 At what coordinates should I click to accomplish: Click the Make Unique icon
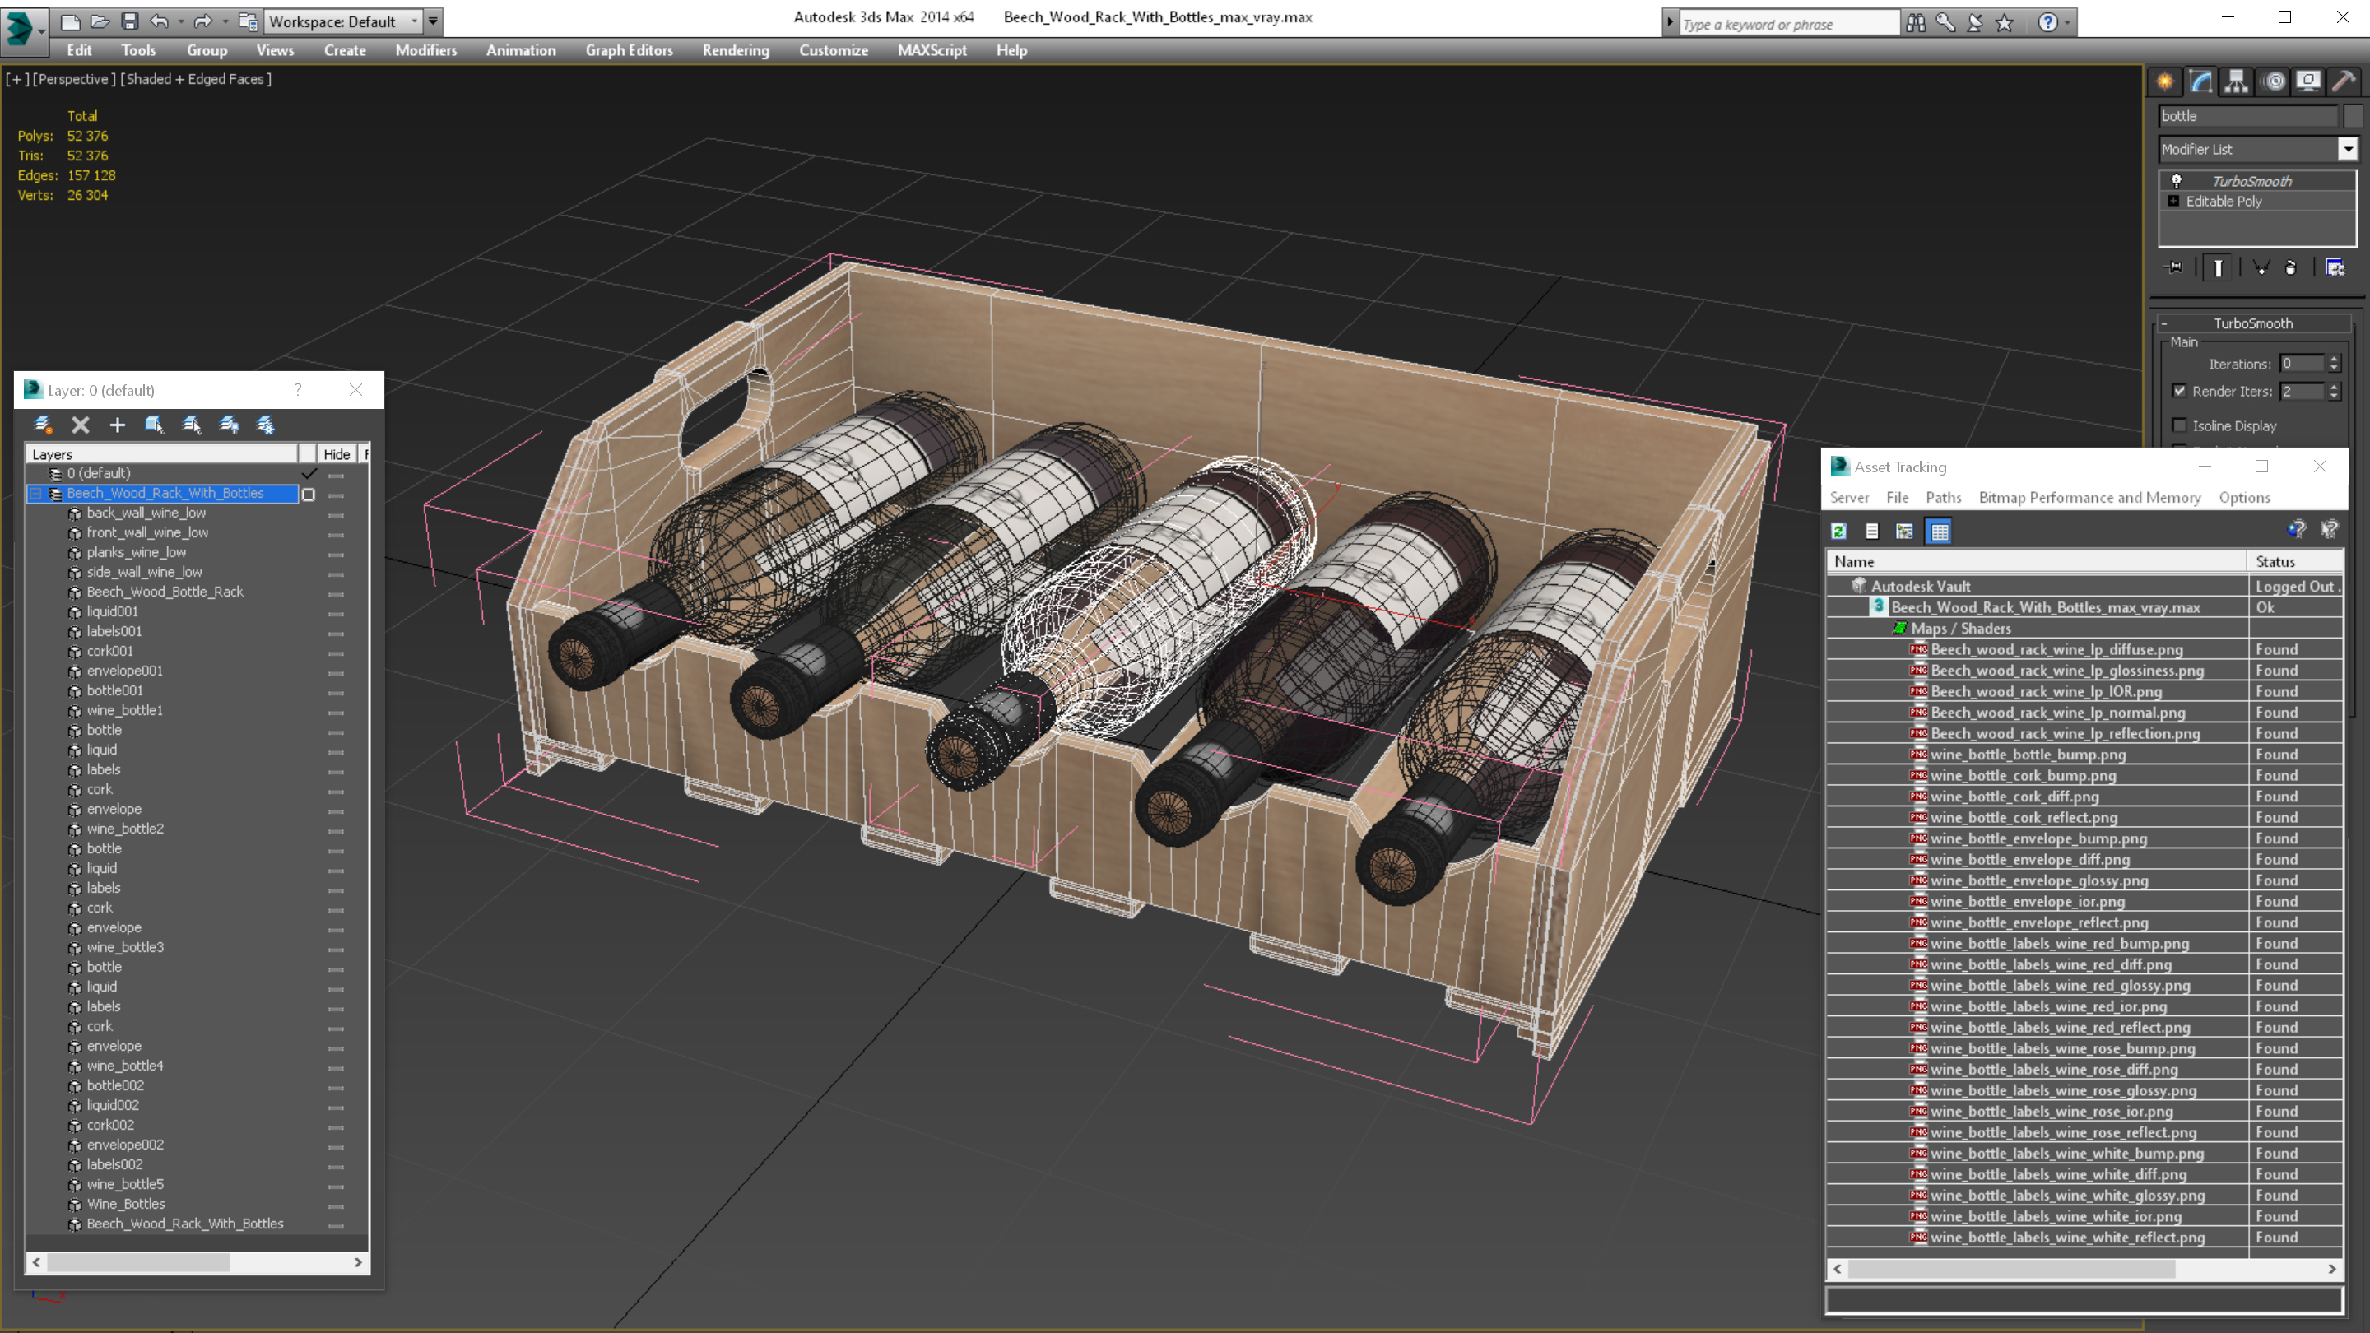click(x=2261, y=267)
